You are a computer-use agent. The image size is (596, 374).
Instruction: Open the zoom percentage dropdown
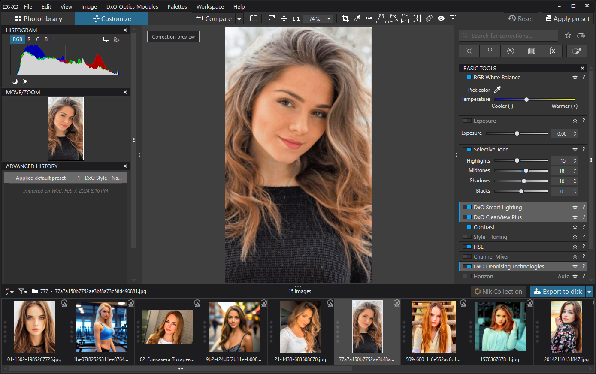(329, 18)
